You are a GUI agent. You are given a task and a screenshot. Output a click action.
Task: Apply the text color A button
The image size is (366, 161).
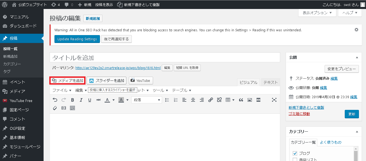click(107, 100)
